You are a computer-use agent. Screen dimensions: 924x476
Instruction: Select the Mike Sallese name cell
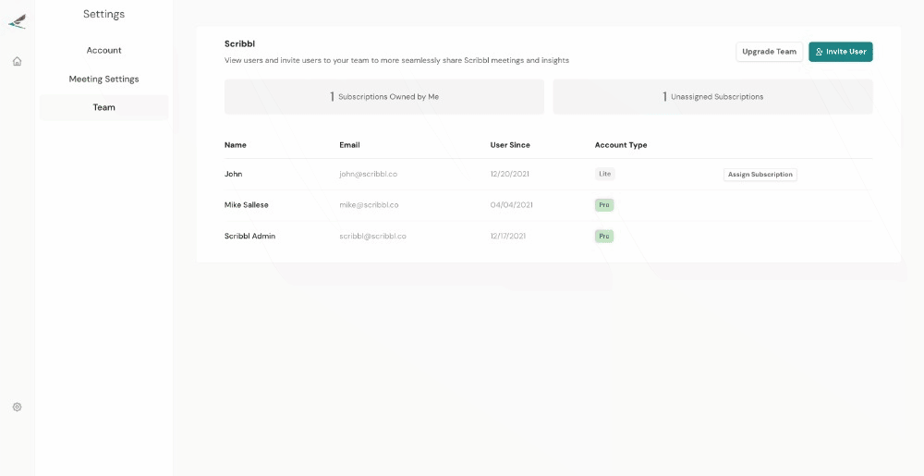(247, 205)
